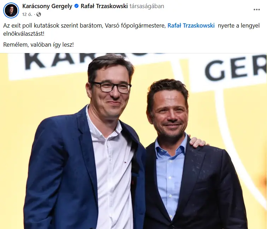This screenshot has height=229, width=267.
Task: Click the blue Rafał Trzaskowski mention in text
Action: point(191,25)
